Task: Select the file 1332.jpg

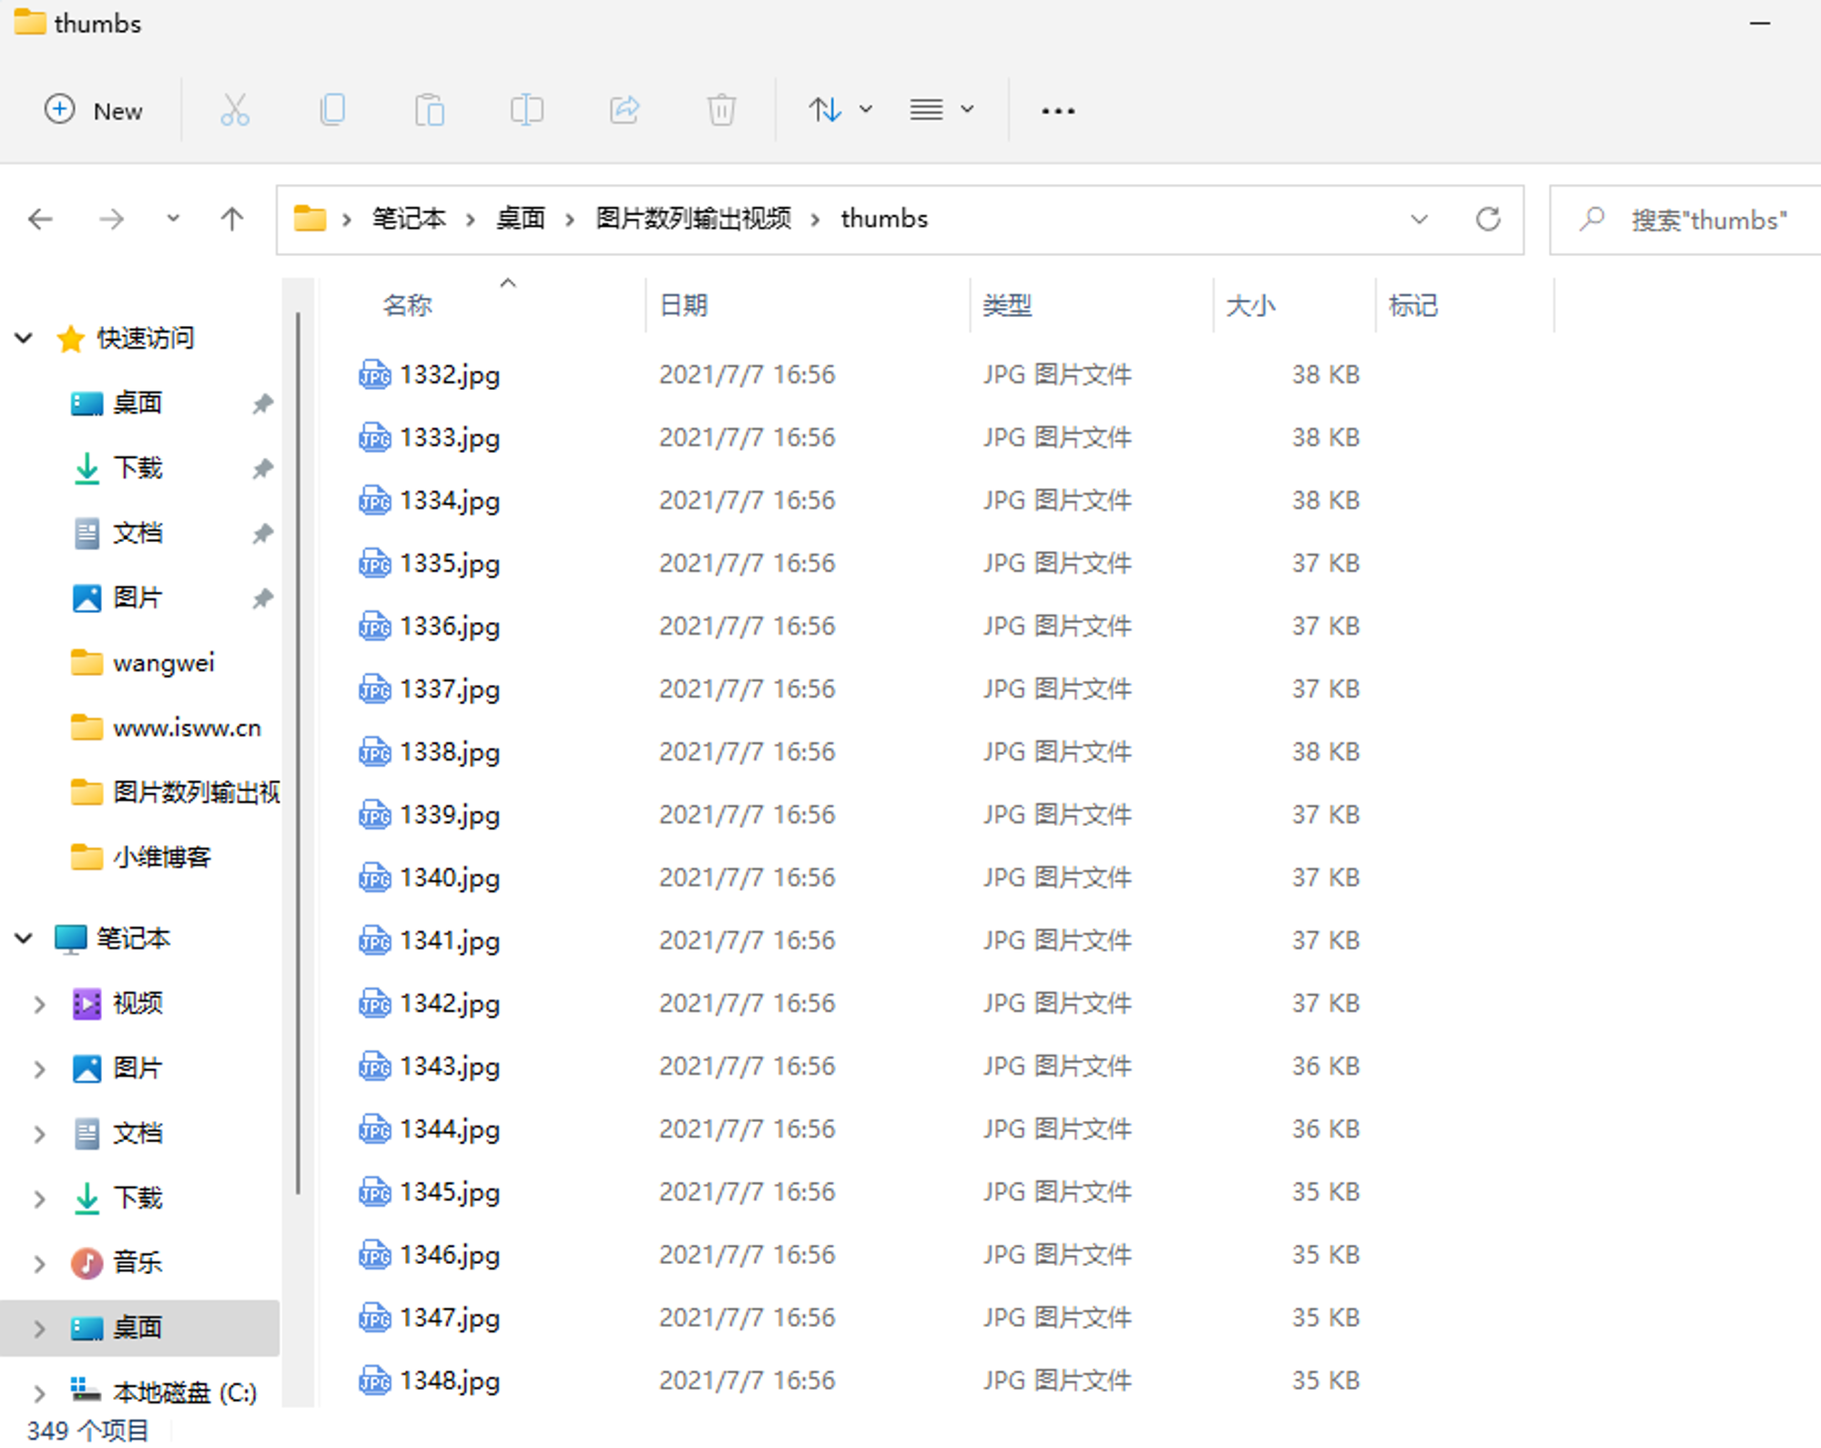Action: [x=450, y=374]
